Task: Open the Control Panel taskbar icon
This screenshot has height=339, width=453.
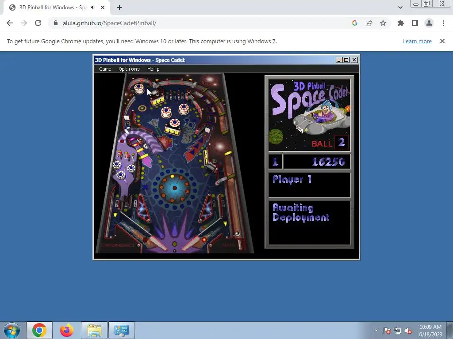Action: pyautogui.click(x=121, y=330)
